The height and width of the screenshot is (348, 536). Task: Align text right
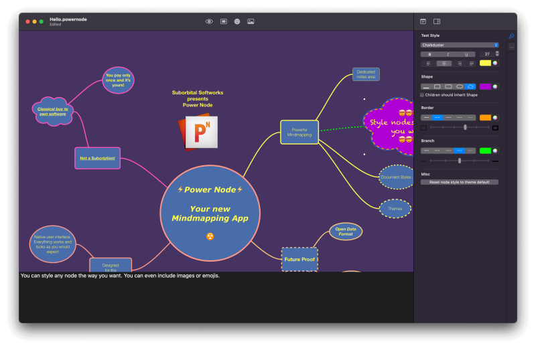click(x=460, y=64)
